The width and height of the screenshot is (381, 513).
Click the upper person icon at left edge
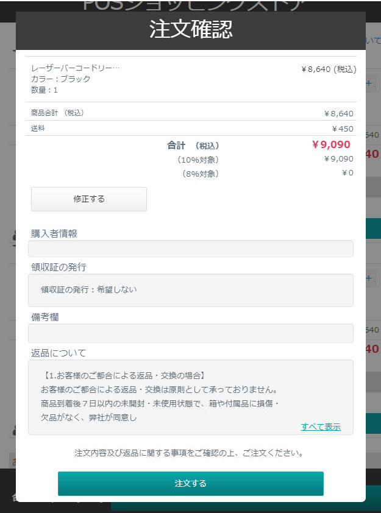click(14, 236)
